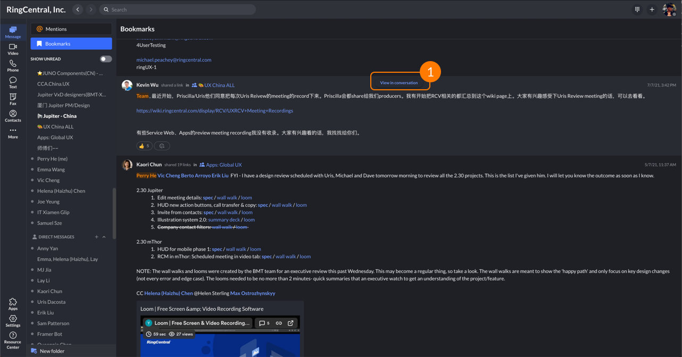Select the Bookmarks tab
The image size is (682, 357).
(71, 44)
